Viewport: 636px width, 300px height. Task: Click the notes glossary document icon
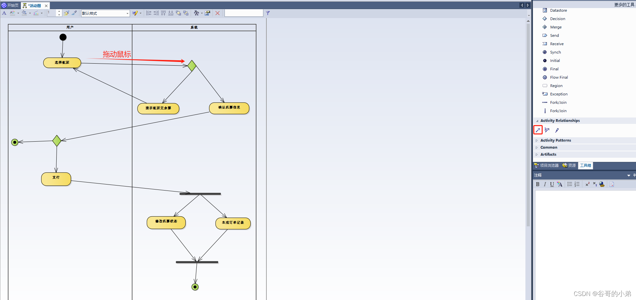click(x=612, y=184)
